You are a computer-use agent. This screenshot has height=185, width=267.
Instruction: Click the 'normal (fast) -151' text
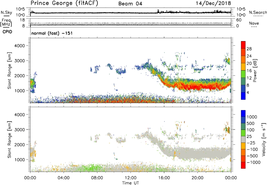click(x=52, y=33)
